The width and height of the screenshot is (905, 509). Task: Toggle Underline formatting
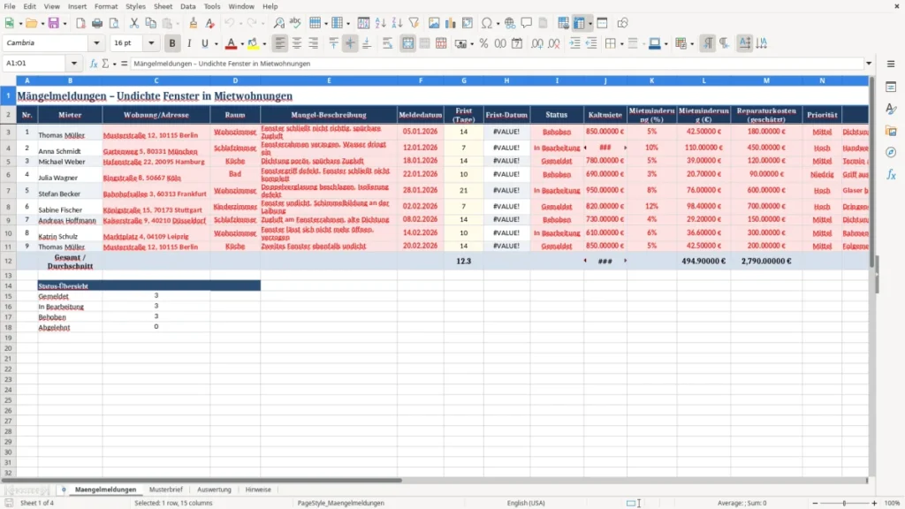tap(204, 43)
